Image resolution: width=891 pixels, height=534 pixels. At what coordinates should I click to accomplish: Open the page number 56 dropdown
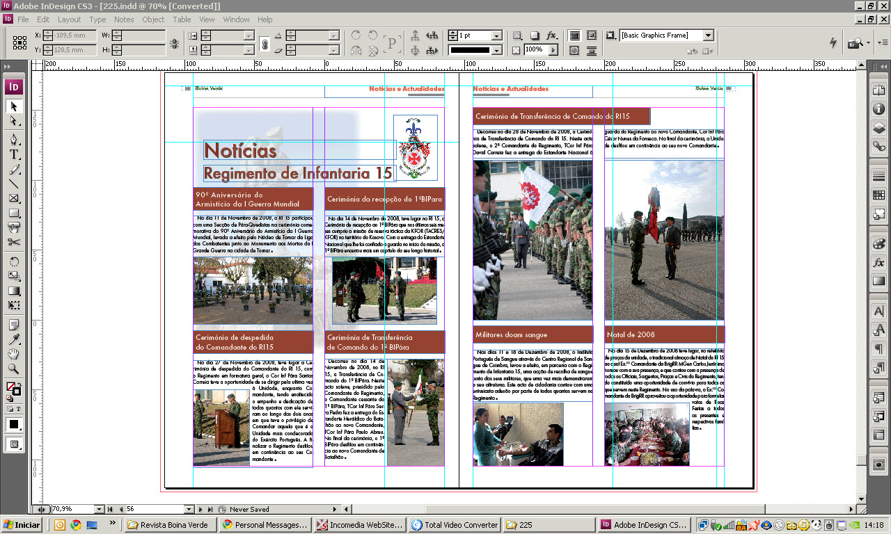coord(189,510)
